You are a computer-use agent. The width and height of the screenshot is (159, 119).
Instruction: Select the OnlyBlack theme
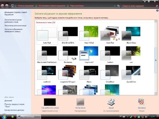point(110,74)
